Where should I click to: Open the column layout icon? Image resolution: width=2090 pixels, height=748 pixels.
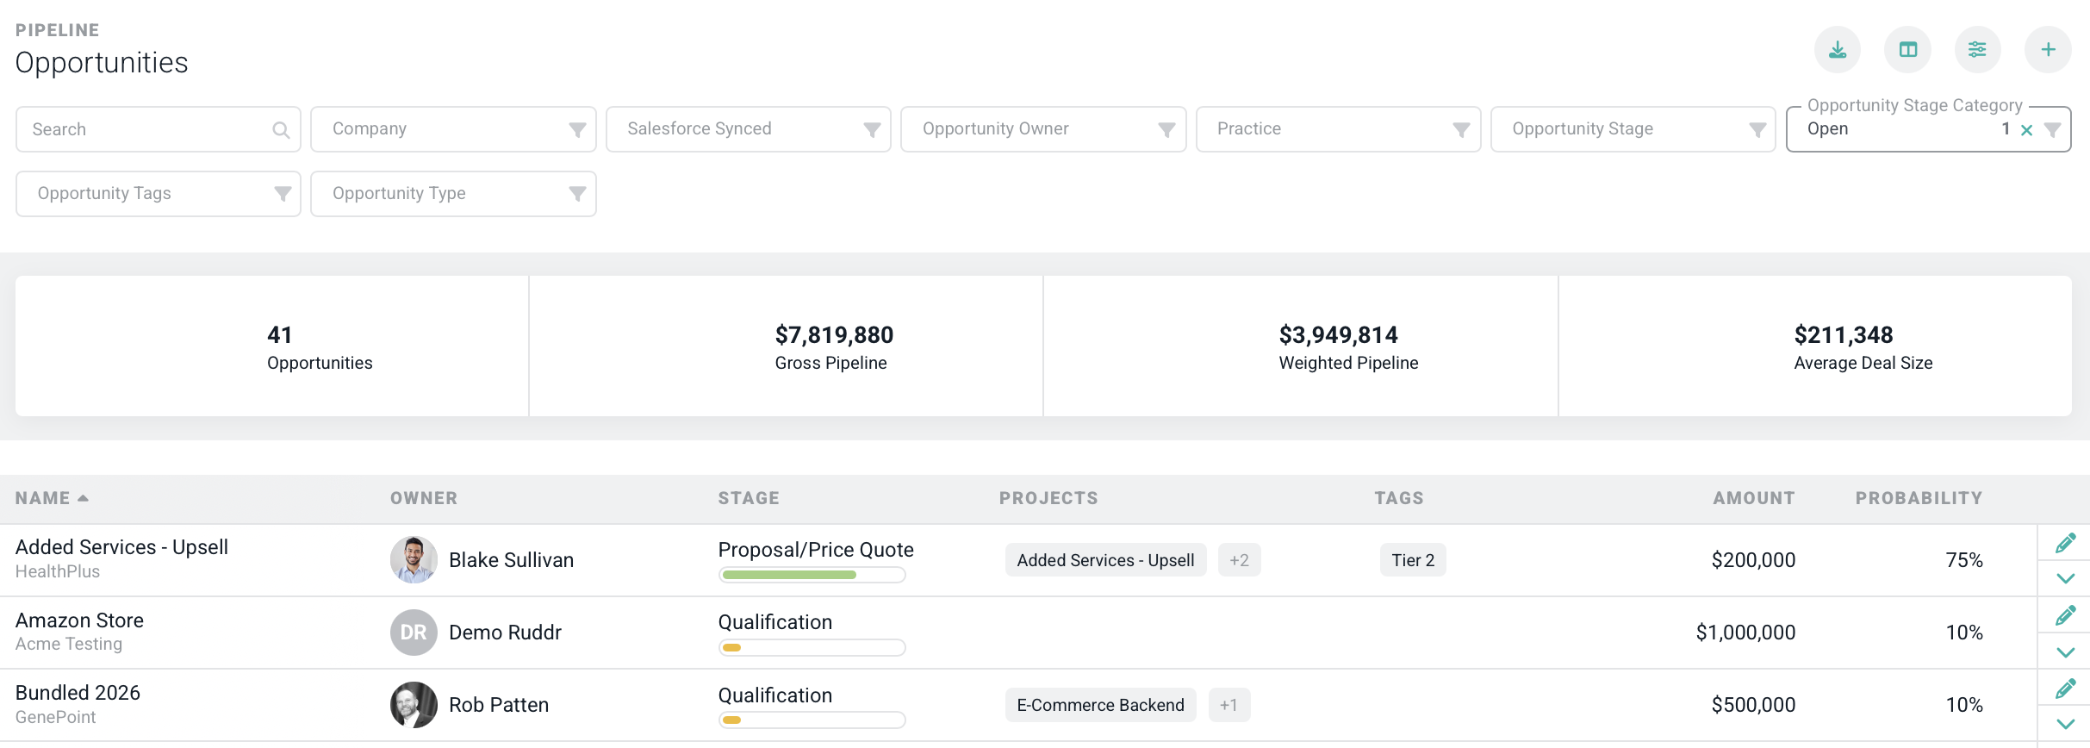(x=1907, y=50)
